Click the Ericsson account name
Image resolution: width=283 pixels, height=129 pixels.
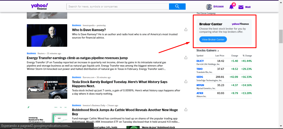tap(218, 6)
